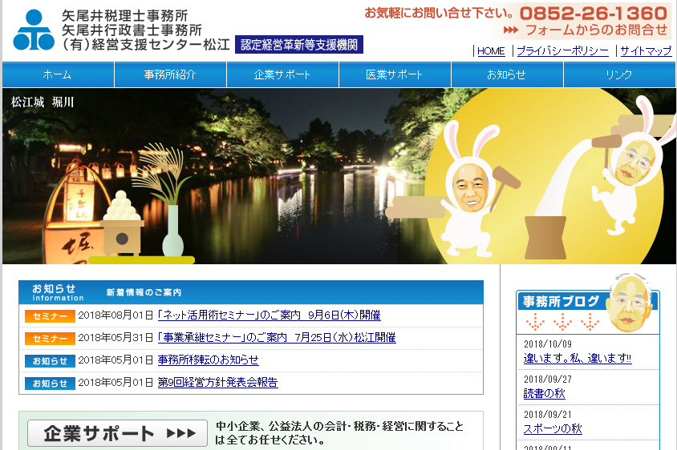Open the 事務所紹介 menu item
The image size is (677, 450).
pyautogui.click(x=170, y=74)
